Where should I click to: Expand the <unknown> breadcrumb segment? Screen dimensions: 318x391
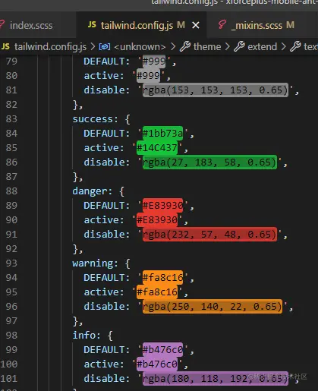point(140,47)
